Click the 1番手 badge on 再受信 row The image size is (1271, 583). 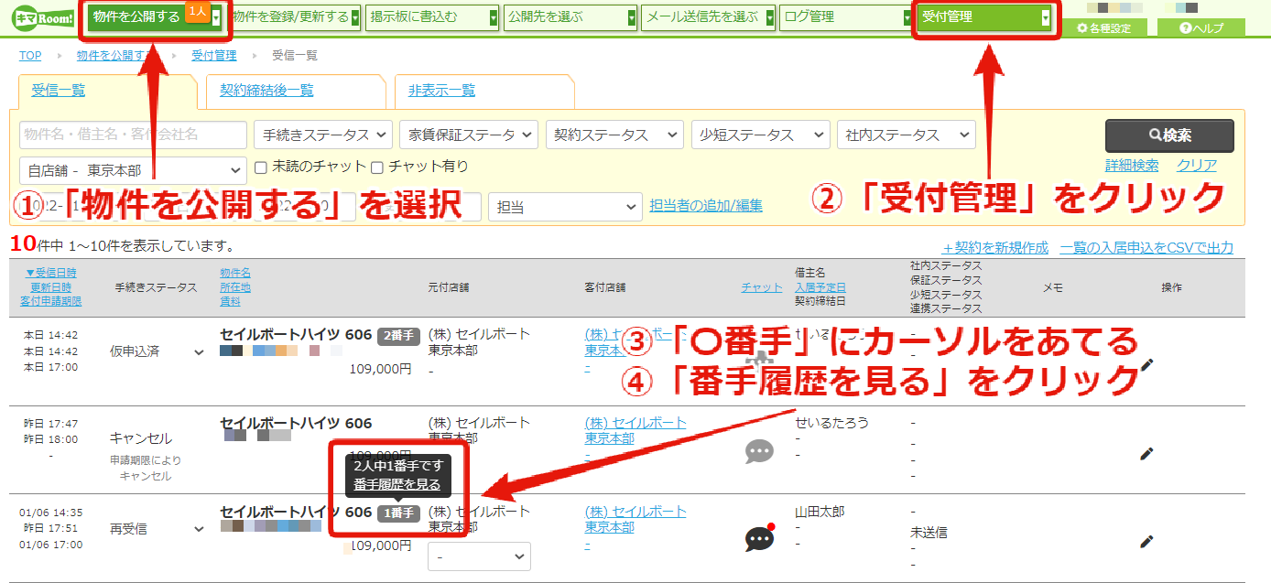tap(397, 513)
